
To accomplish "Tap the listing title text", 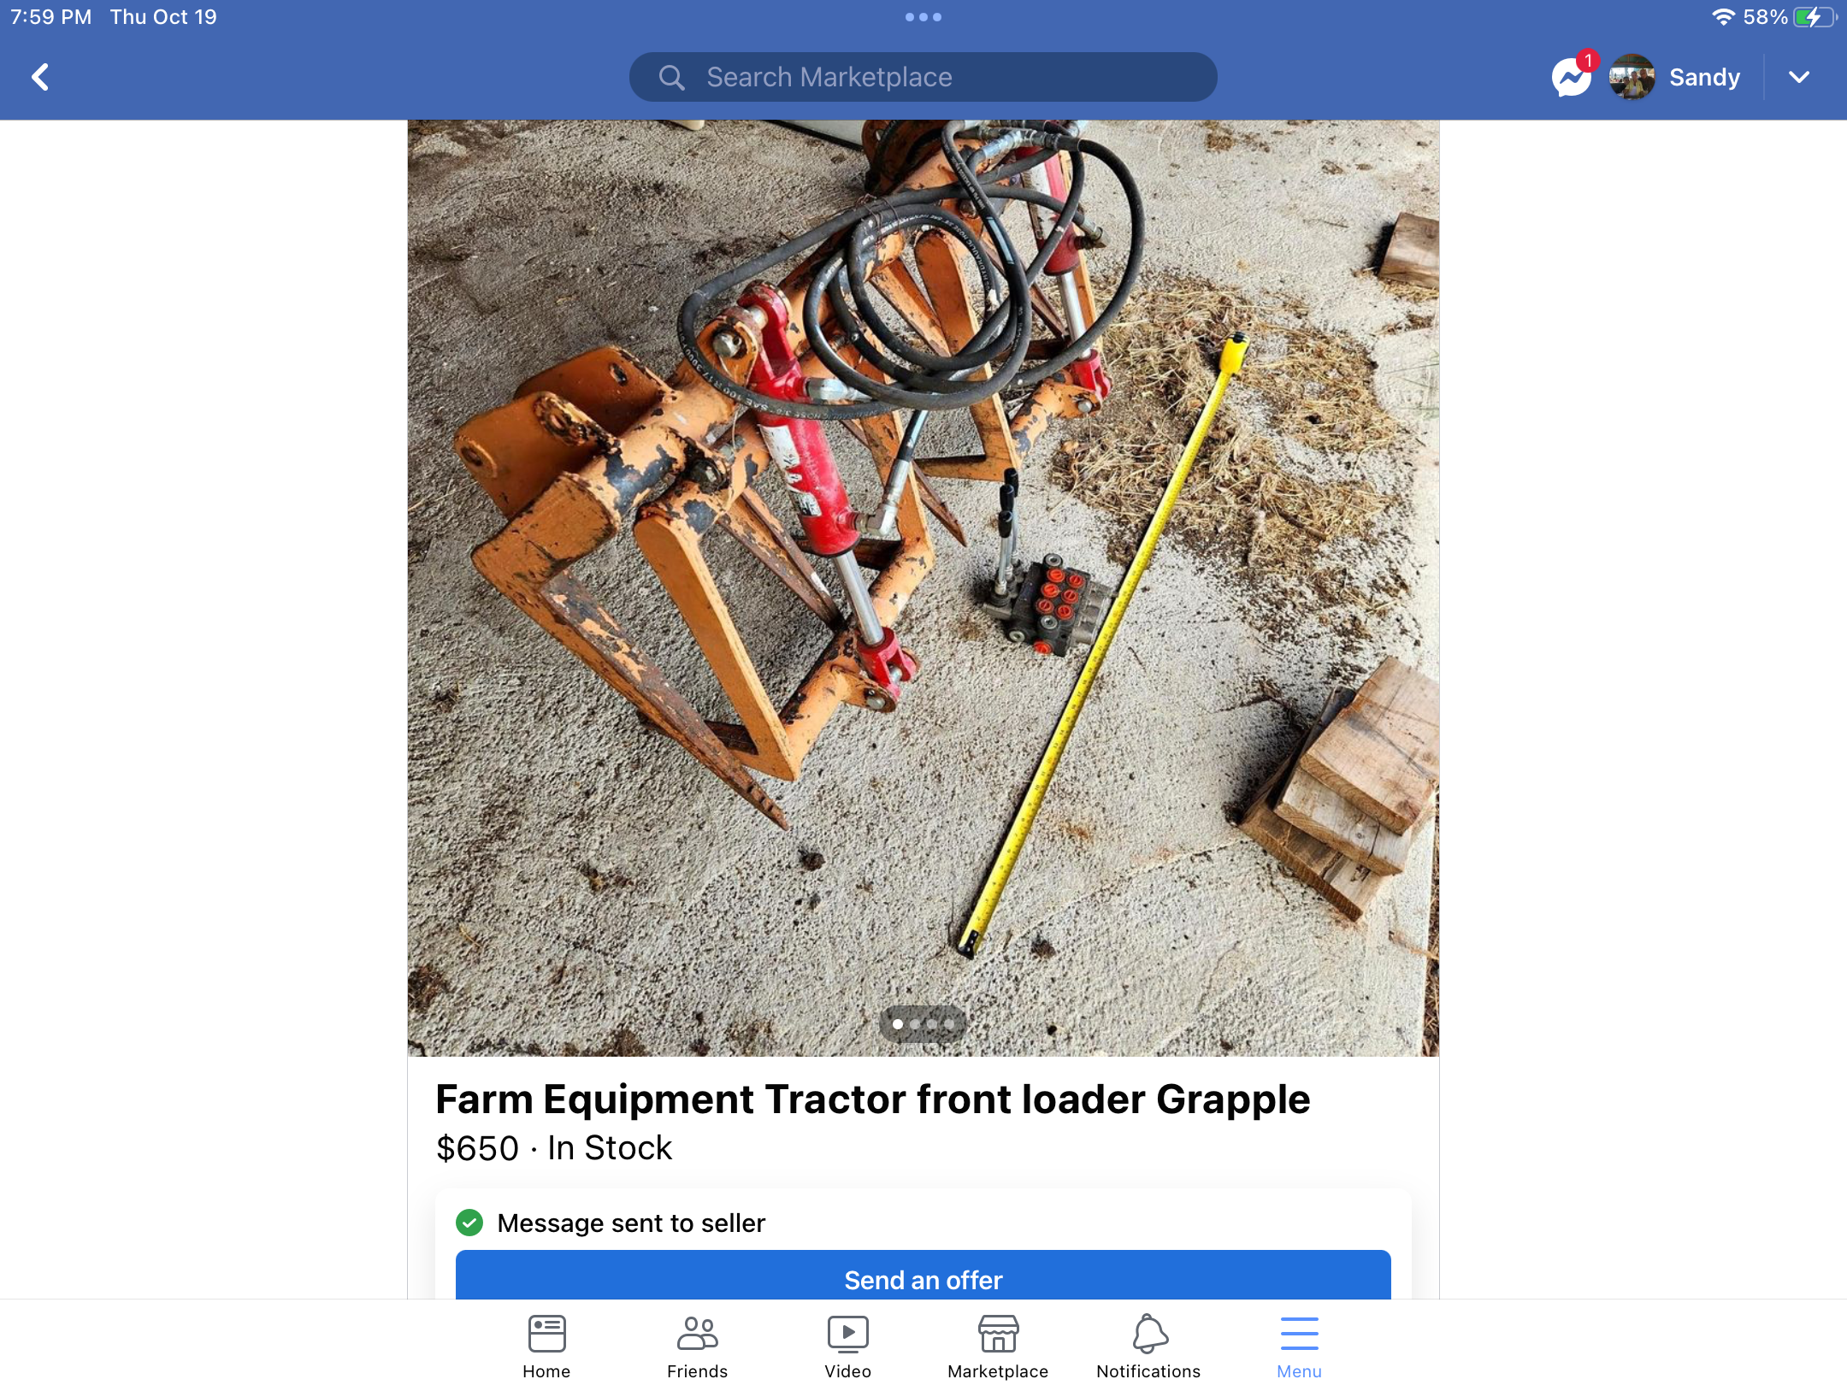I will (x=872, y=1099).
